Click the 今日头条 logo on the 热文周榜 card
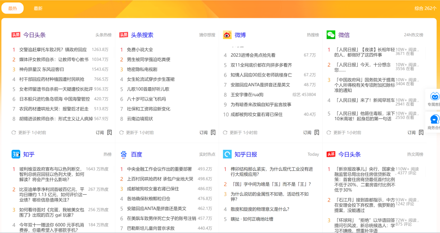Viewport: 440px width, 233px height. 331,154
